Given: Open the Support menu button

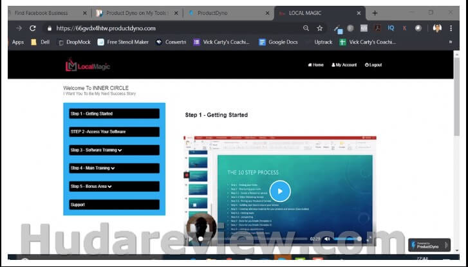Looking at the screenshot, I should click(x=115, y=205).
